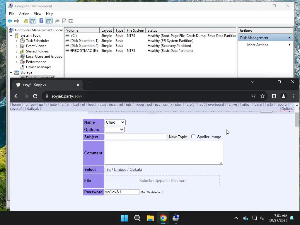
Task: Click the Password field
Action: click(x=122, y=192)
